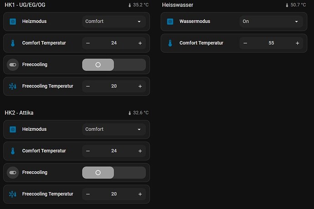The height and width of the screenshot is (209, 314).
Task: Click the HK1 Heizmodus thermostat icon
Action: pyautogui.click(x=13, y=21)
